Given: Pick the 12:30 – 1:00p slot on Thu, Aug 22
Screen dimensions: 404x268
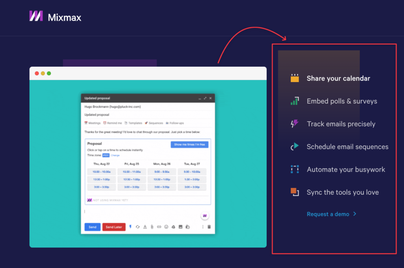Looking at the screenshot, I should 101,179.
